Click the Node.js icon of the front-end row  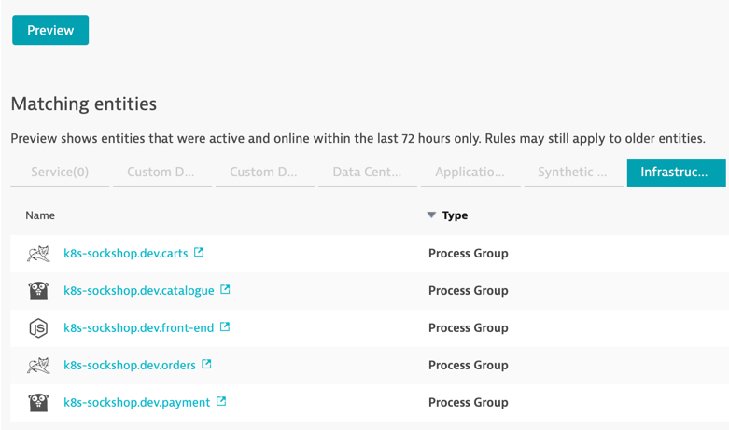38,328
